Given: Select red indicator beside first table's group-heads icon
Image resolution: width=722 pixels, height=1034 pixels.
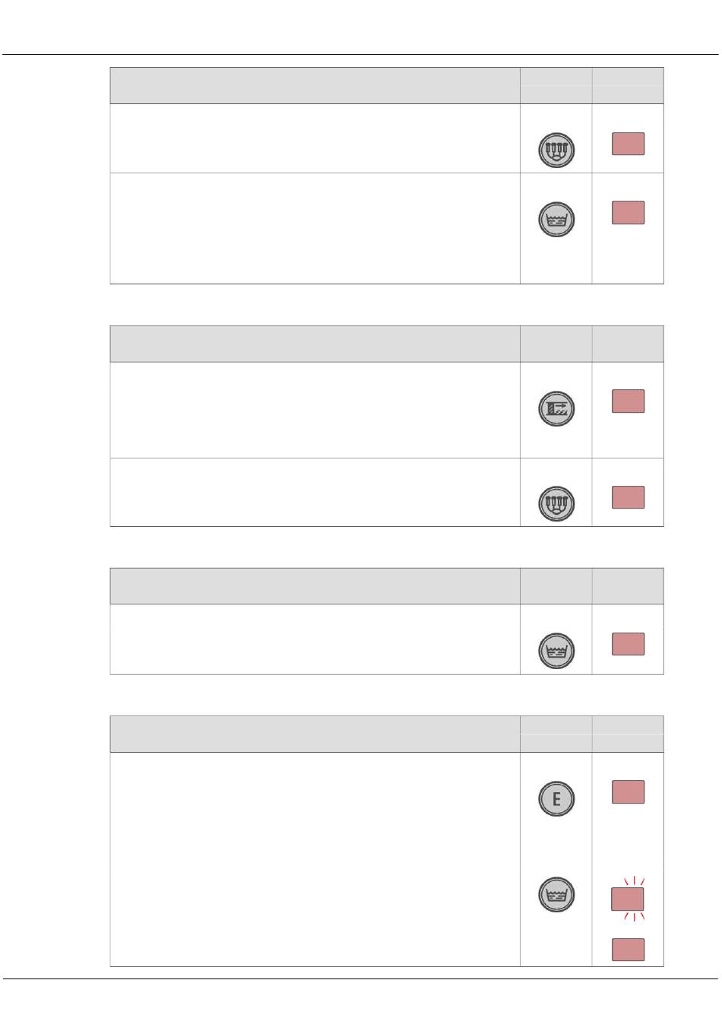Looking at the screenshot, I should pos(628,144).
